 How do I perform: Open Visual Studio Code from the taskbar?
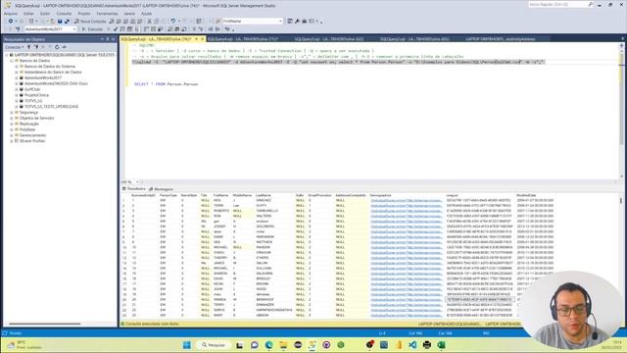(x=412, y=344)
